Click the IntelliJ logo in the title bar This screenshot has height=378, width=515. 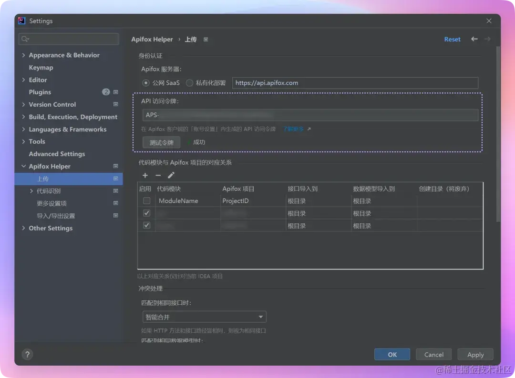click(x=21, y=20)
